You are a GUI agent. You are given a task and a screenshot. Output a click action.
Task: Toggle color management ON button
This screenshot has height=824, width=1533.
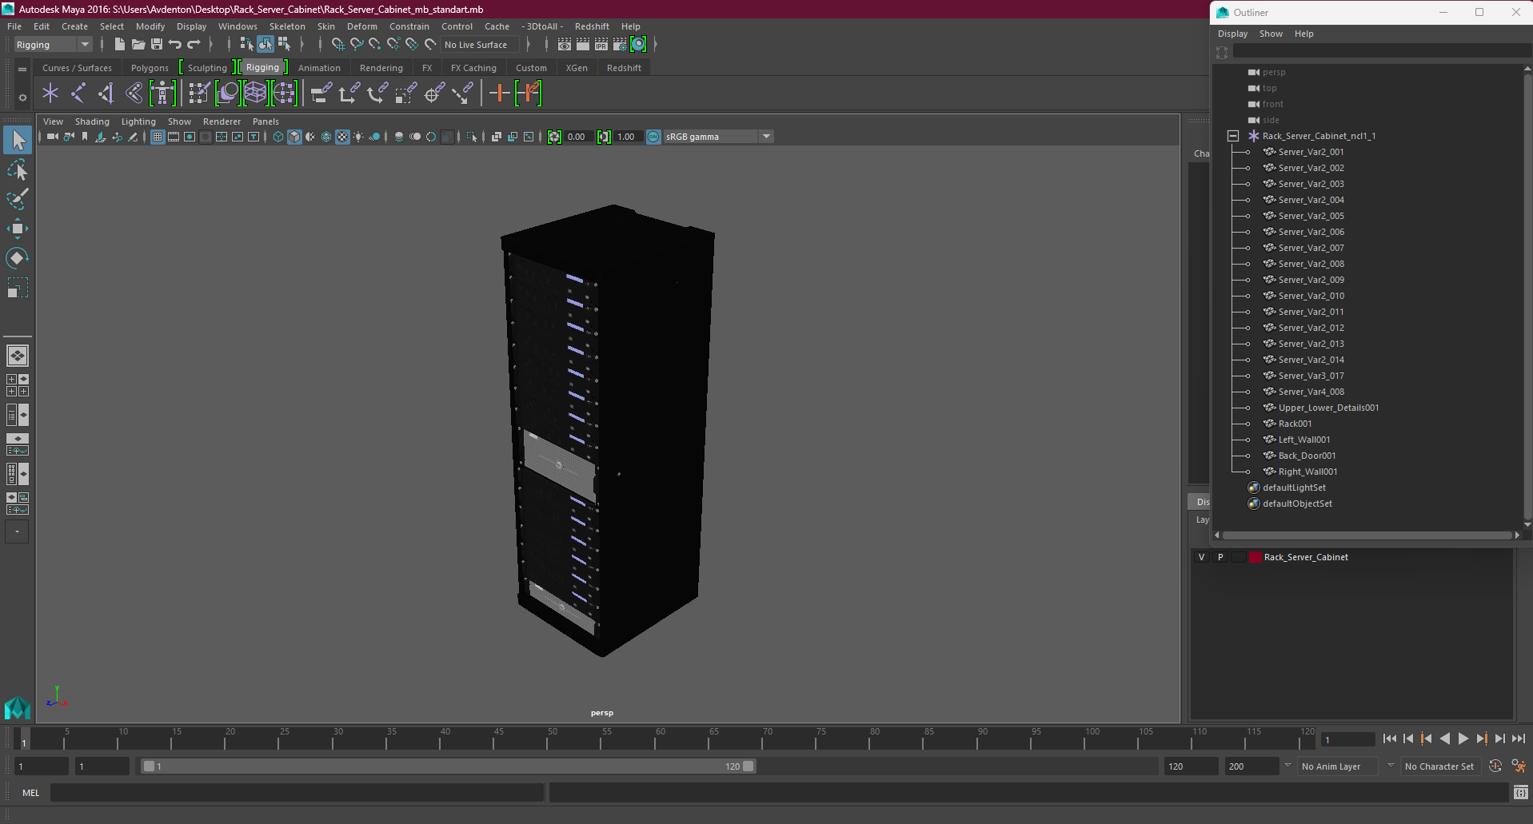653,137
